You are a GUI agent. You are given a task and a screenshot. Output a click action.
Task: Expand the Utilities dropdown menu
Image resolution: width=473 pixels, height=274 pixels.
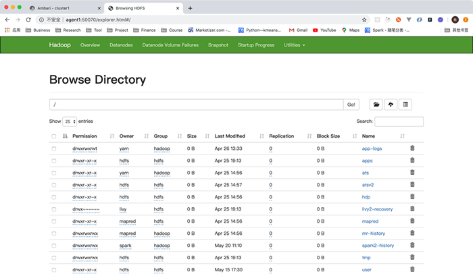click(294, 45)
